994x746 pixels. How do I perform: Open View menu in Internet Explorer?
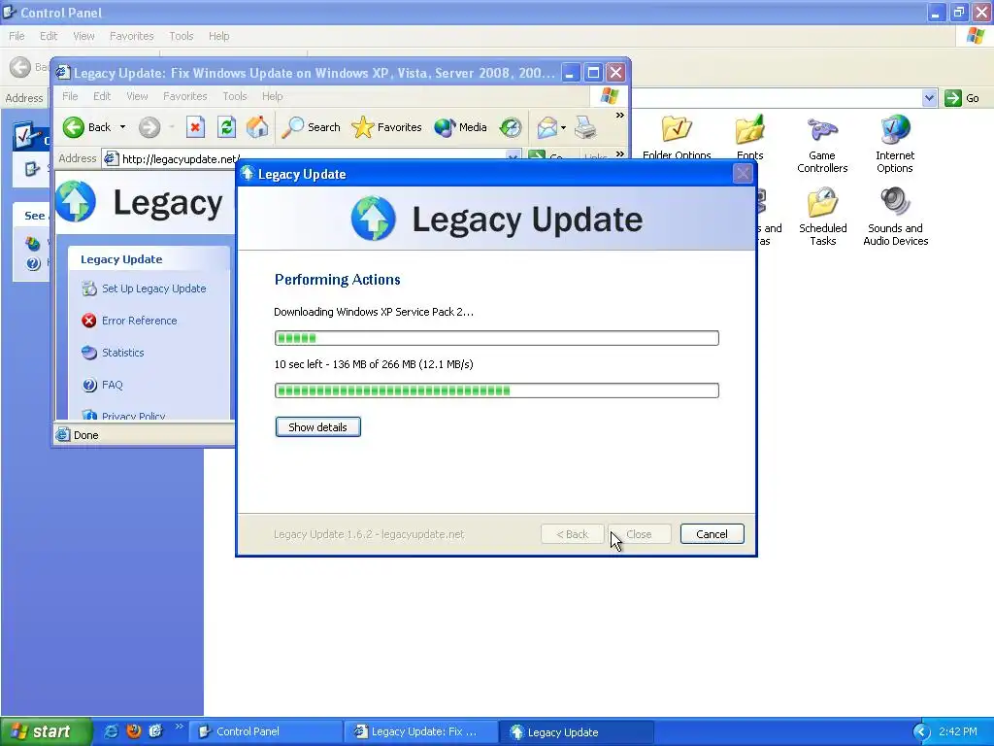tap(137, 96)
